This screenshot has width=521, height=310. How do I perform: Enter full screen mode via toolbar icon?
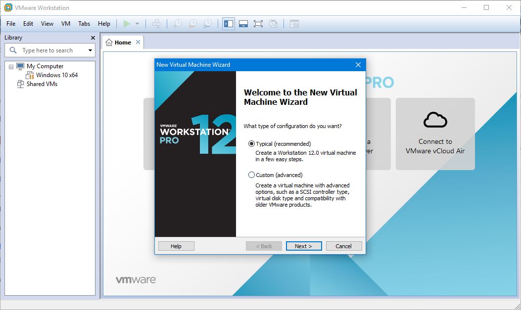click(258, 24)
